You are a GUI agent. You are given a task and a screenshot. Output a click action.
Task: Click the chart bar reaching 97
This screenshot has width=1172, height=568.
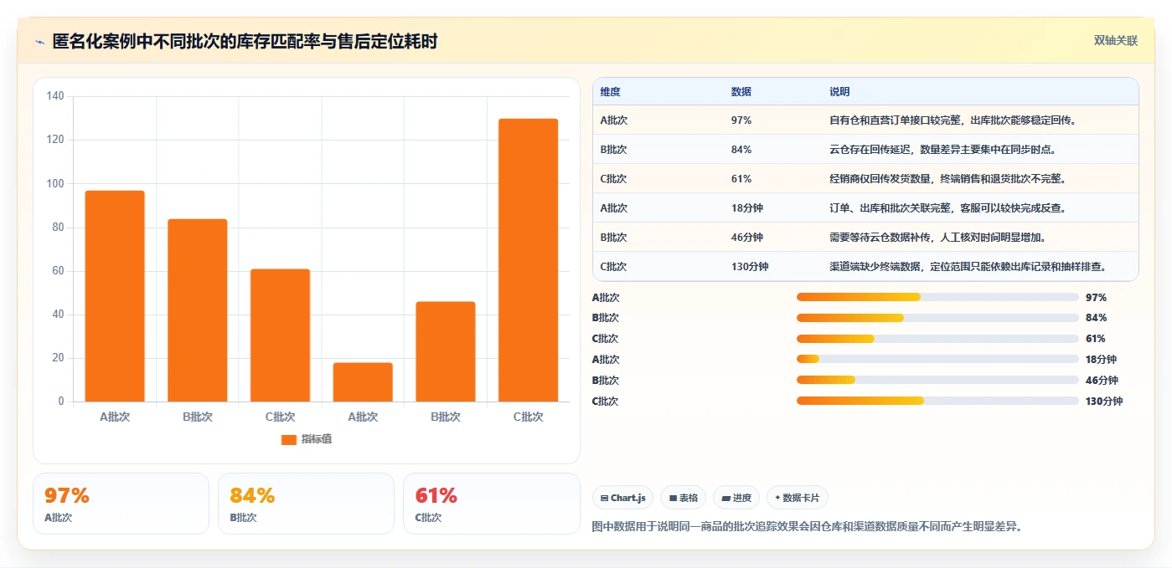click(x=115, y=296)
